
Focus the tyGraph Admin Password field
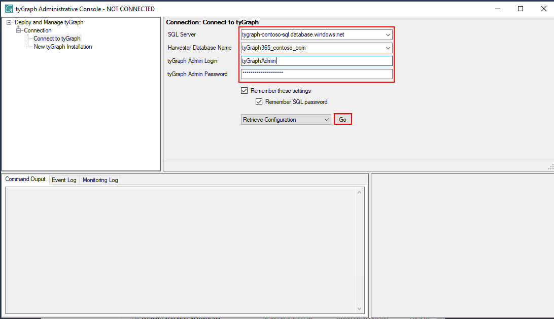tap(317, 74)
